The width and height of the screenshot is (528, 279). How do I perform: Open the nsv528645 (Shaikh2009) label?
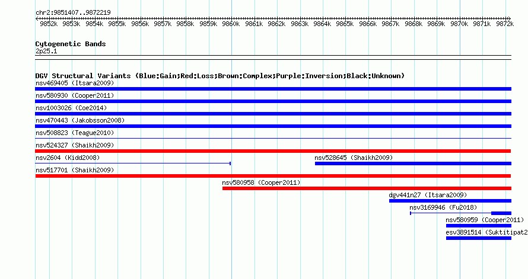coord(354,158)
